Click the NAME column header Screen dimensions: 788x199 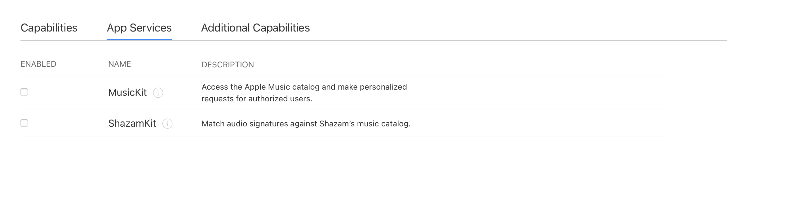[x=120, y=64]
